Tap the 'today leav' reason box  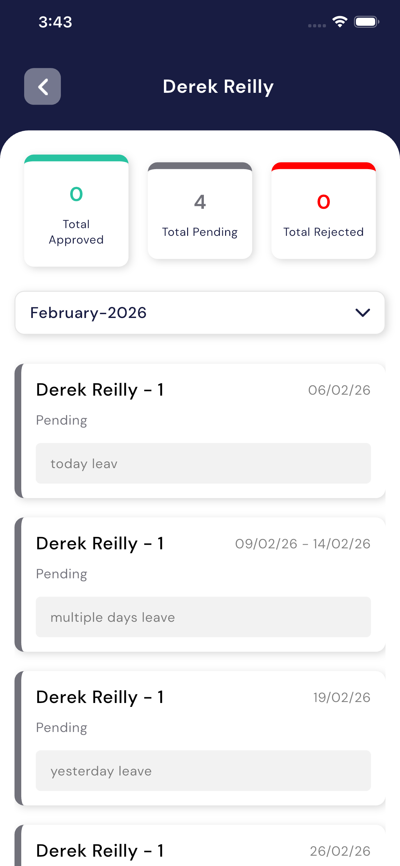point(203,463)
